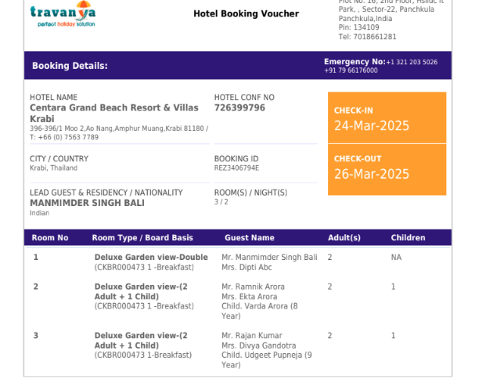The width and height of the screenshot is (486, 390).
Task: Click the Sector-22, Panchkula address line
Action: pos(386,9)
